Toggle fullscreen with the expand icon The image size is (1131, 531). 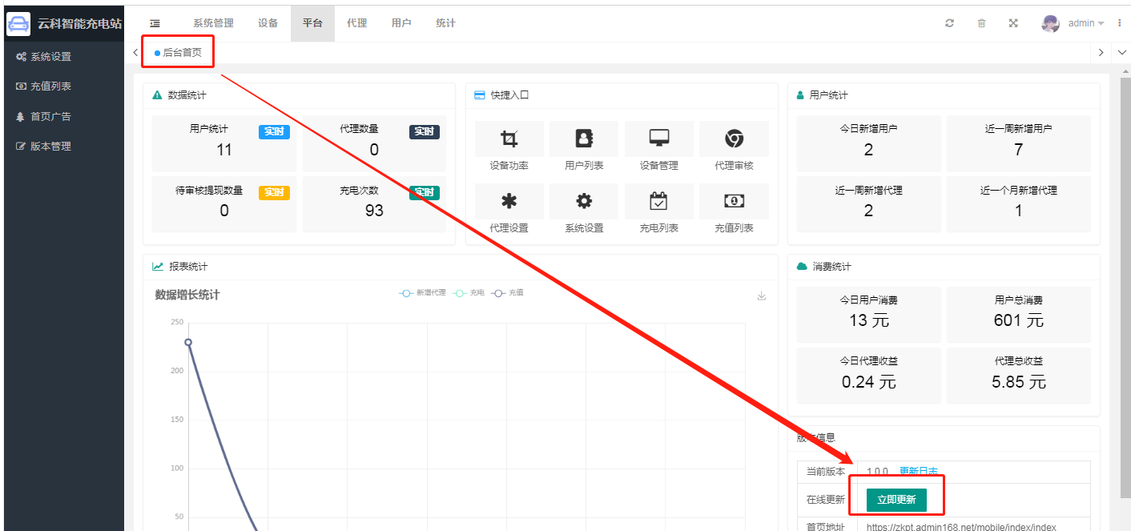pyautogui.click(x=1013, y=23)
